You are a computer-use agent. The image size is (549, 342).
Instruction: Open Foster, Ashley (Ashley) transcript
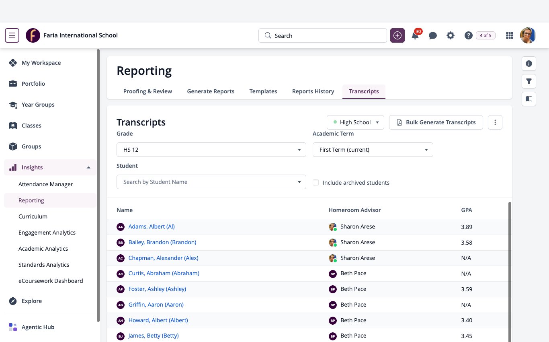point(157,289)
